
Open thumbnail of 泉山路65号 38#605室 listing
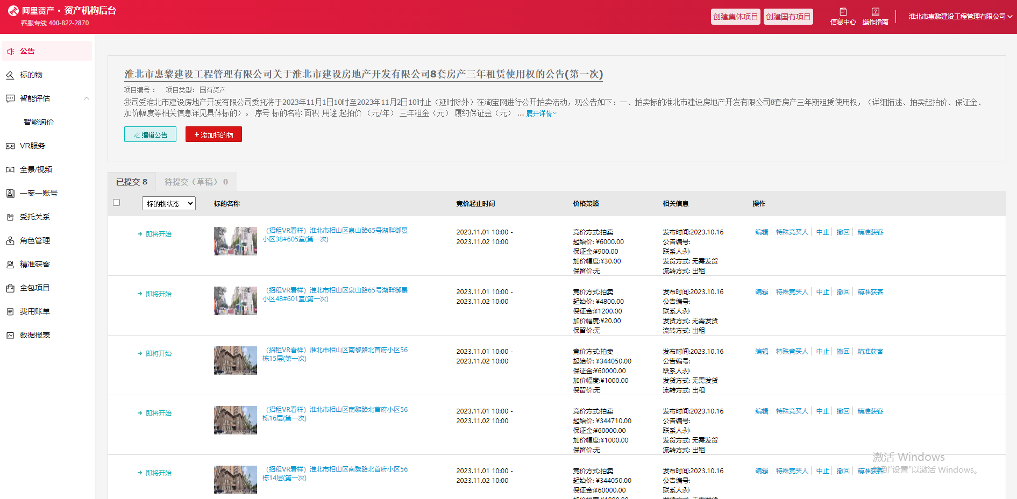click(x=236, y=241)
